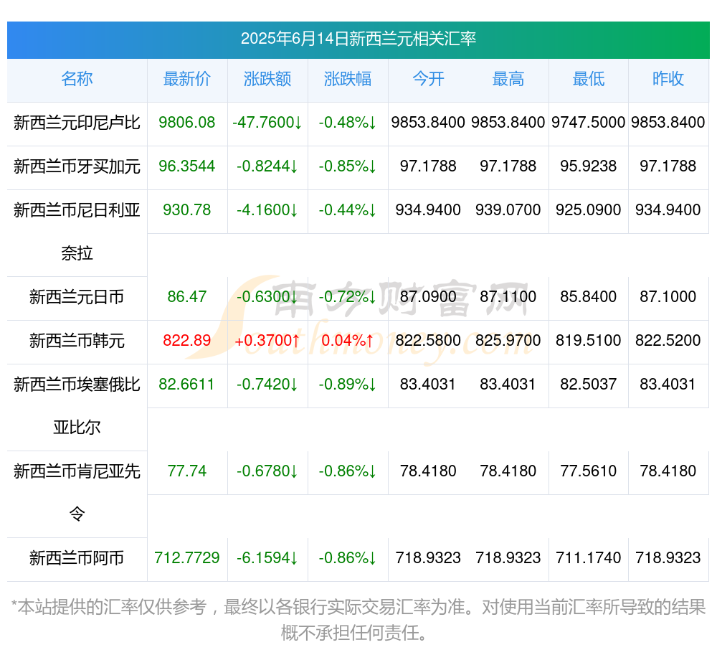The width and height of the screenshot is (717, 655).
Task: Click change amount -0.6300↓
Action: (x=267, y=297)
